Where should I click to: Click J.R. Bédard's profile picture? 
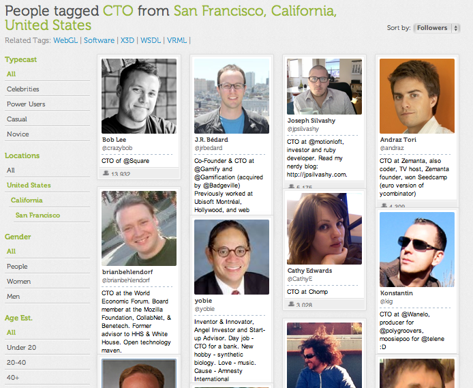click(x=232, y=95)
